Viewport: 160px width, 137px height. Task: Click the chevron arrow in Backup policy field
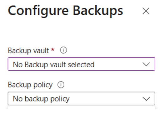click(x=146, y=99)
